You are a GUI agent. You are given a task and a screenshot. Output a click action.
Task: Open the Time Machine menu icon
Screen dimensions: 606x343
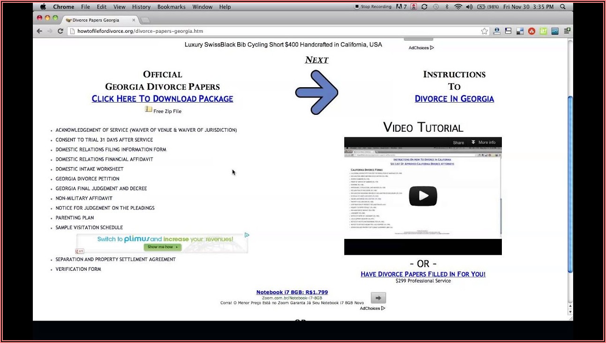[x=436, y=7]
